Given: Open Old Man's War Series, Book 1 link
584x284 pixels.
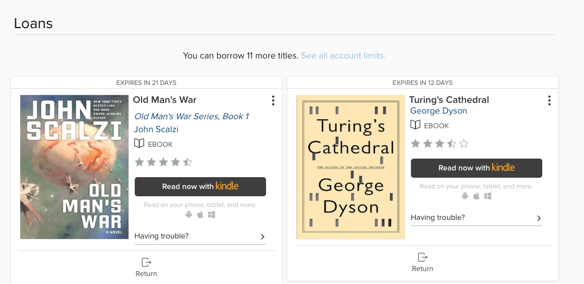Looking at the screenshot, I should (x=191, y=116).
